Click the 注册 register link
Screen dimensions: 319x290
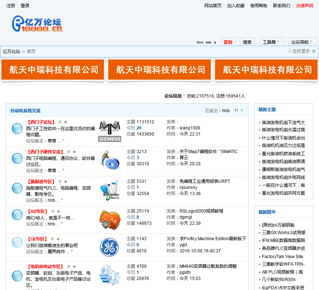(x=11, y=6)
